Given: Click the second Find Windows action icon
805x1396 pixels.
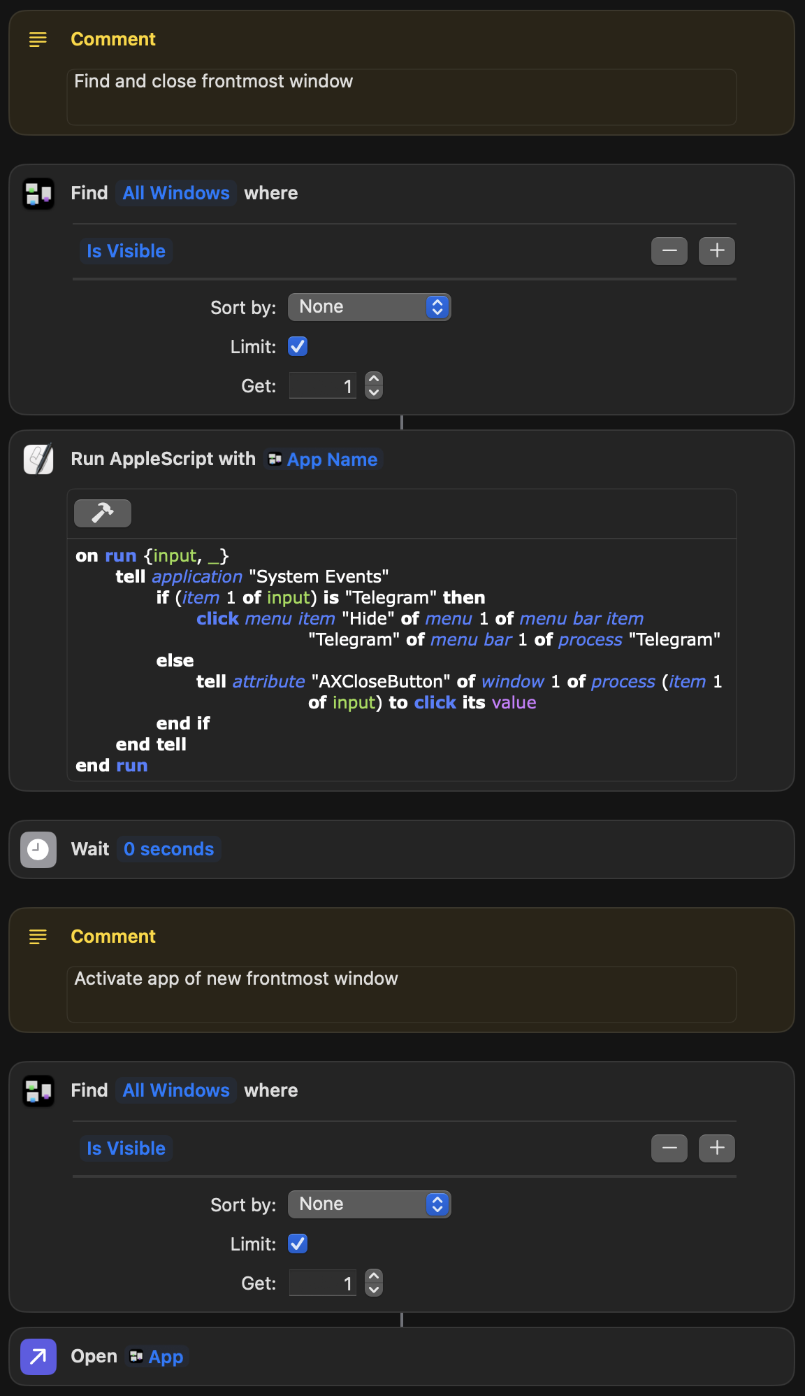Looking at the screenshot, I should (x=38, y=1091).
